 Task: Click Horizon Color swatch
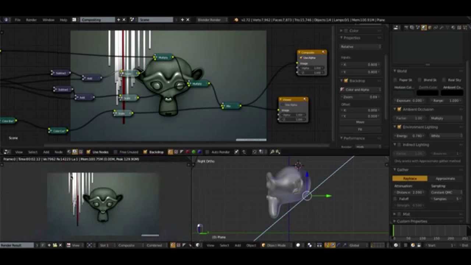pyautogui.click(x=404, y=93)
